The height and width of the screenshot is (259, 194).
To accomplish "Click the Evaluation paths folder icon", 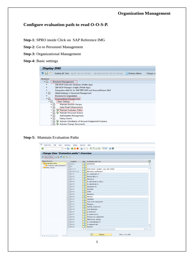I will 44,163.
